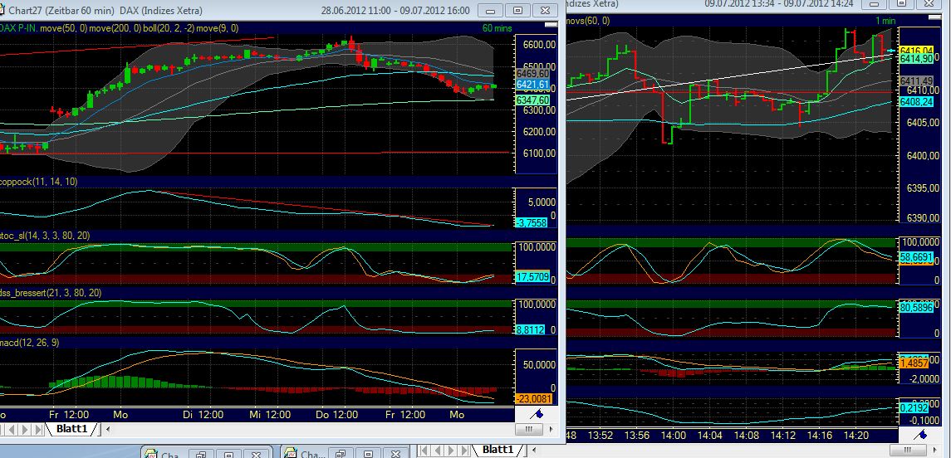Click the value 1,4857 in 1 min chart
The height and width of the screenshot is (458, 951).
[x=914, y=363]
